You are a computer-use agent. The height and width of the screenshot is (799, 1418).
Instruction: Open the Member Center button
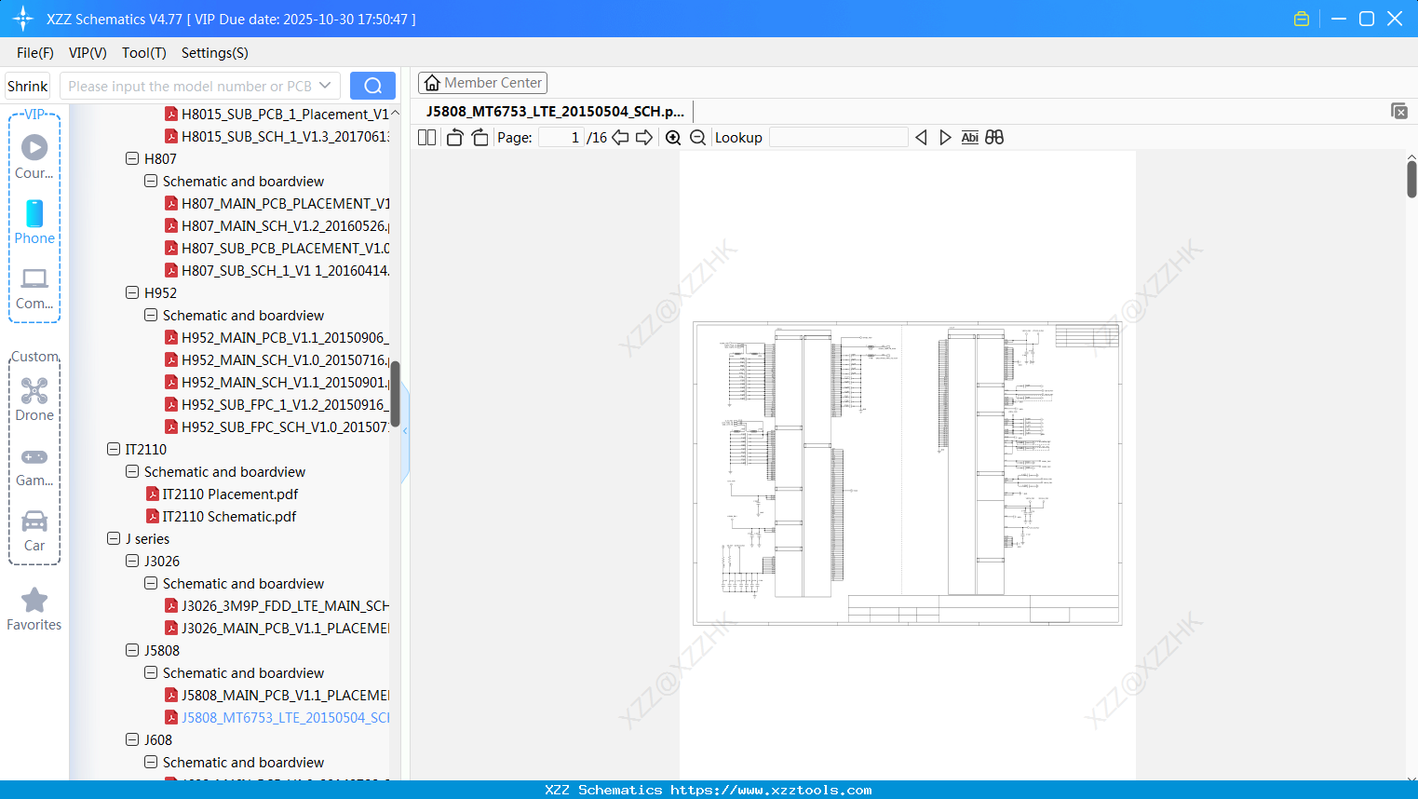click(x=482, y=83)
